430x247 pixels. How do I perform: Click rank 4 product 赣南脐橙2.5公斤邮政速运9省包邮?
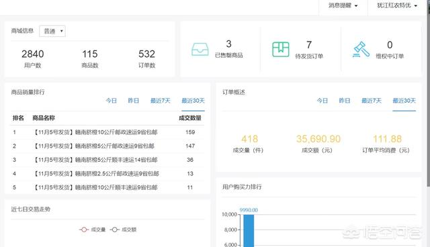pos(96,174)
